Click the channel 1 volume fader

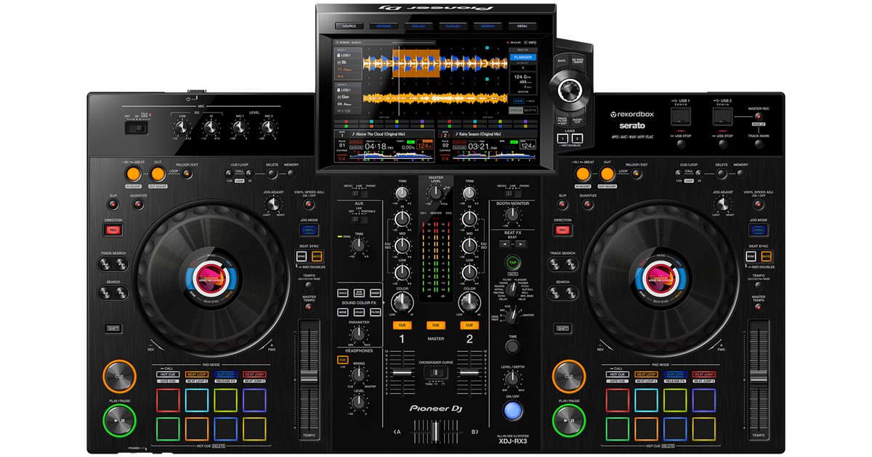(x=401, y=372)
